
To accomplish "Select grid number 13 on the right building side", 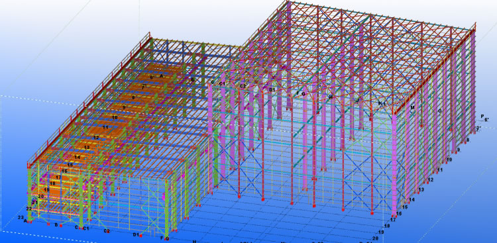I will tap(421, 190).
